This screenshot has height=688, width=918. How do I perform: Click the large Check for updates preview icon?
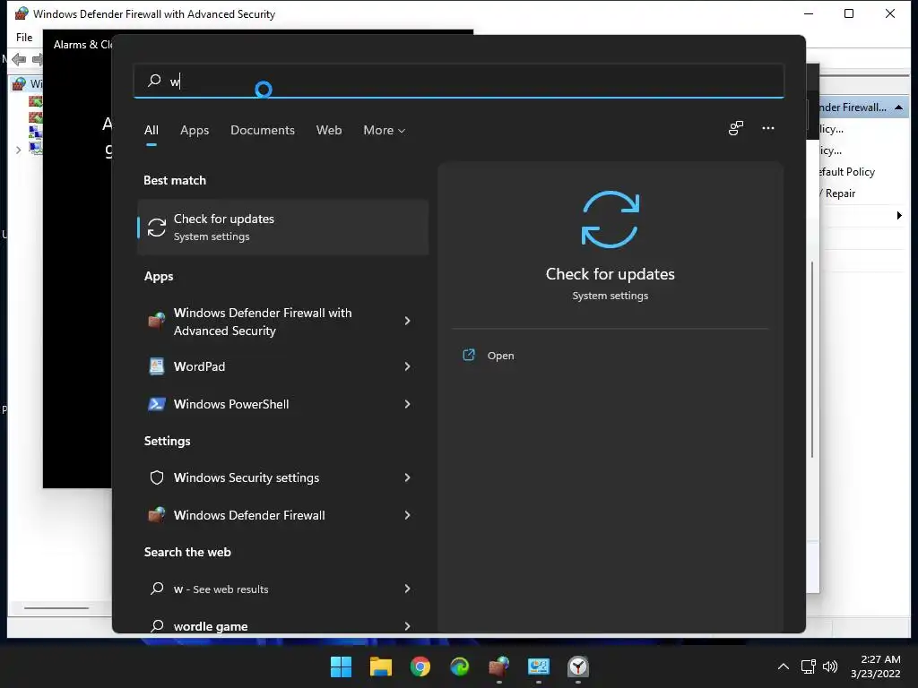[x=610, y=219]
